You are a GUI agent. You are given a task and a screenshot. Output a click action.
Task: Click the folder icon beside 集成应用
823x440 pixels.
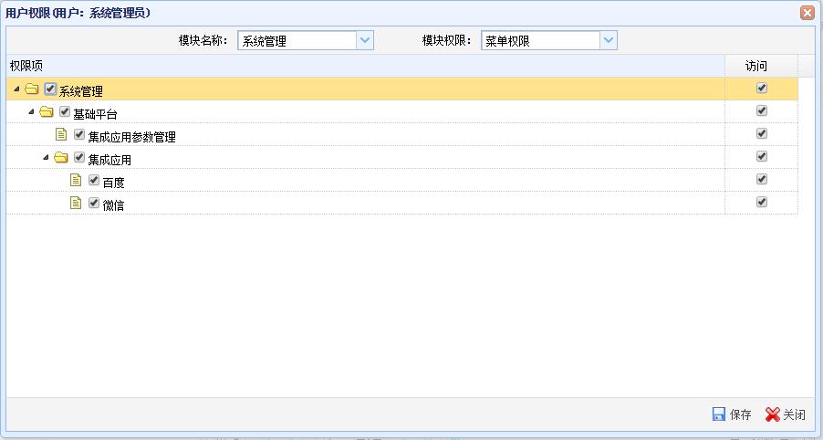pyautogui.click(x=61, y=158)
